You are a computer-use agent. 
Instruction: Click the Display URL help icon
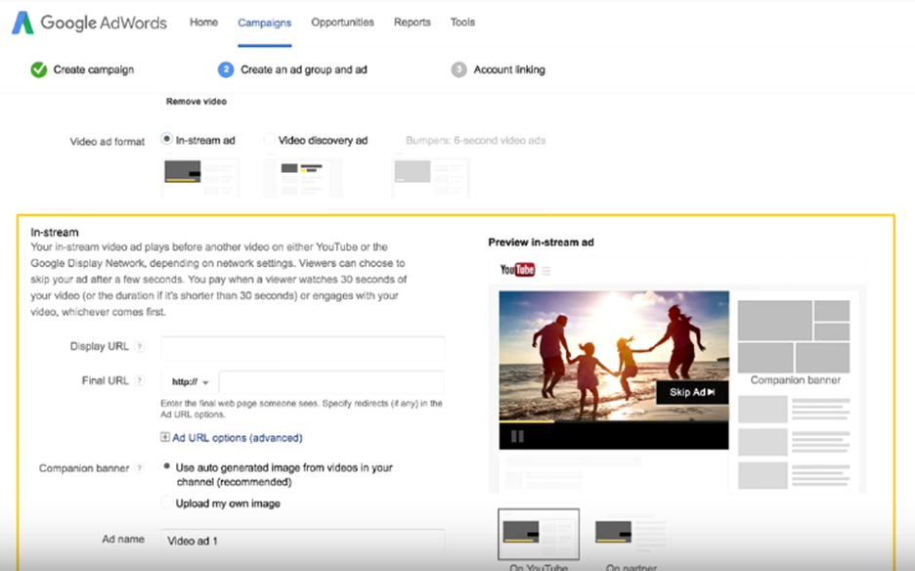[139, 347]
